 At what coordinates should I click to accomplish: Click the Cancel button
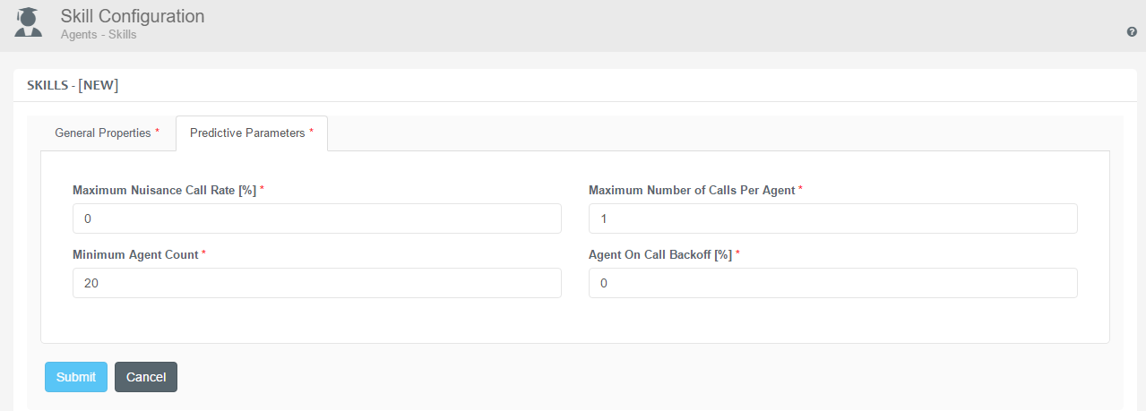(146, 377)
